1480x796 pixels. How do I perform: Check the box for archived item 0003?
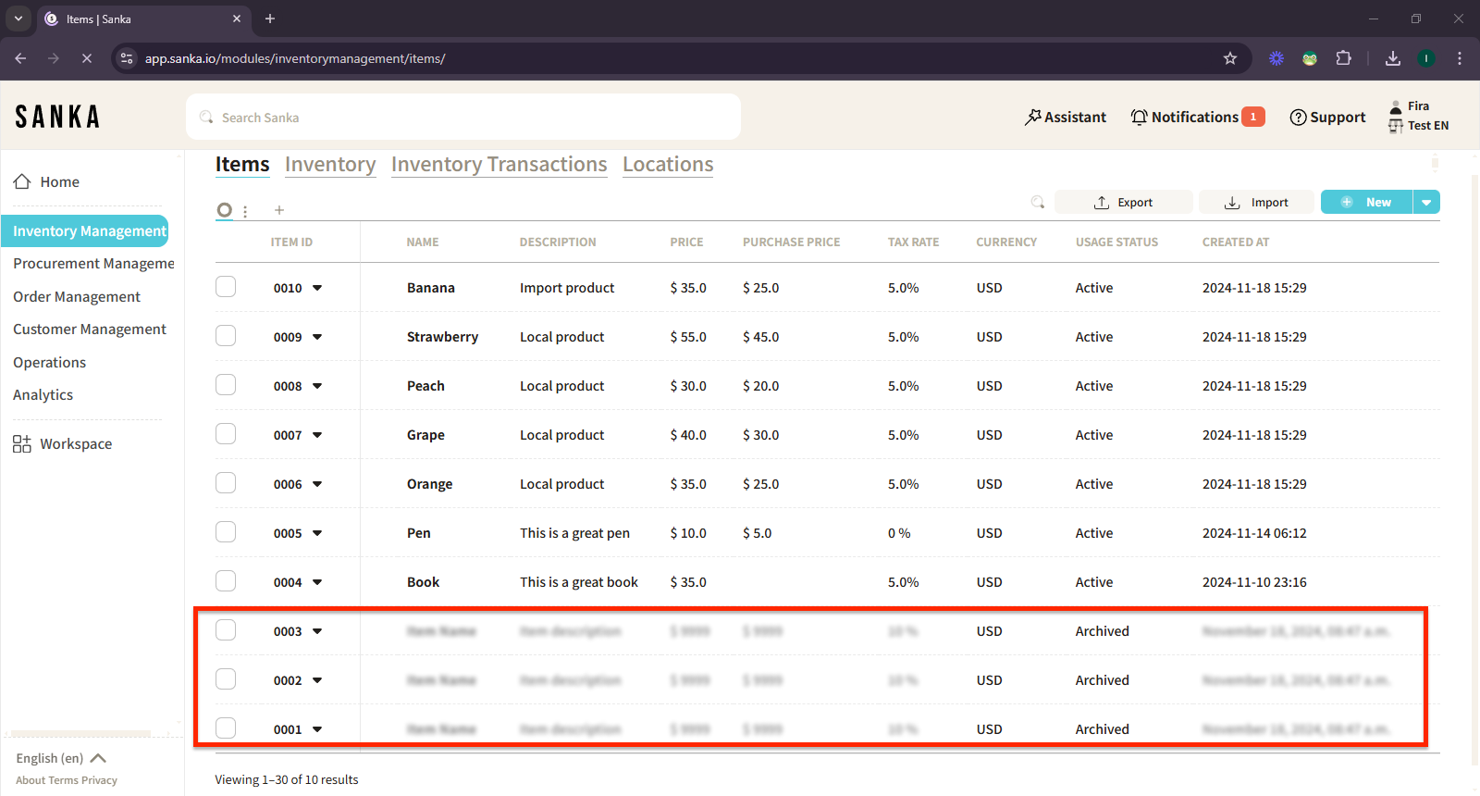[x=226, y=630]
